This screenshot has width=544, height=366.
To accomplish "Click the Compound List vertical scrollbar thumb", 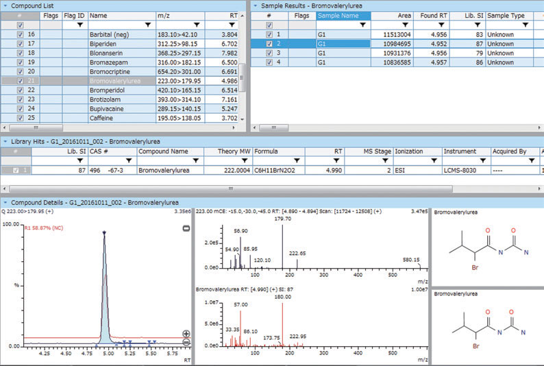I will pyautogui.click(x=242, y=77).
